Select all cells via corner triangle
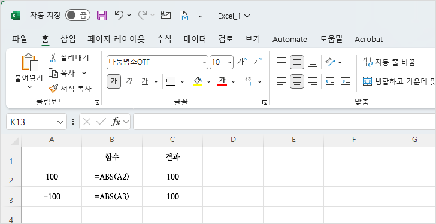 (x=14, y=141)
